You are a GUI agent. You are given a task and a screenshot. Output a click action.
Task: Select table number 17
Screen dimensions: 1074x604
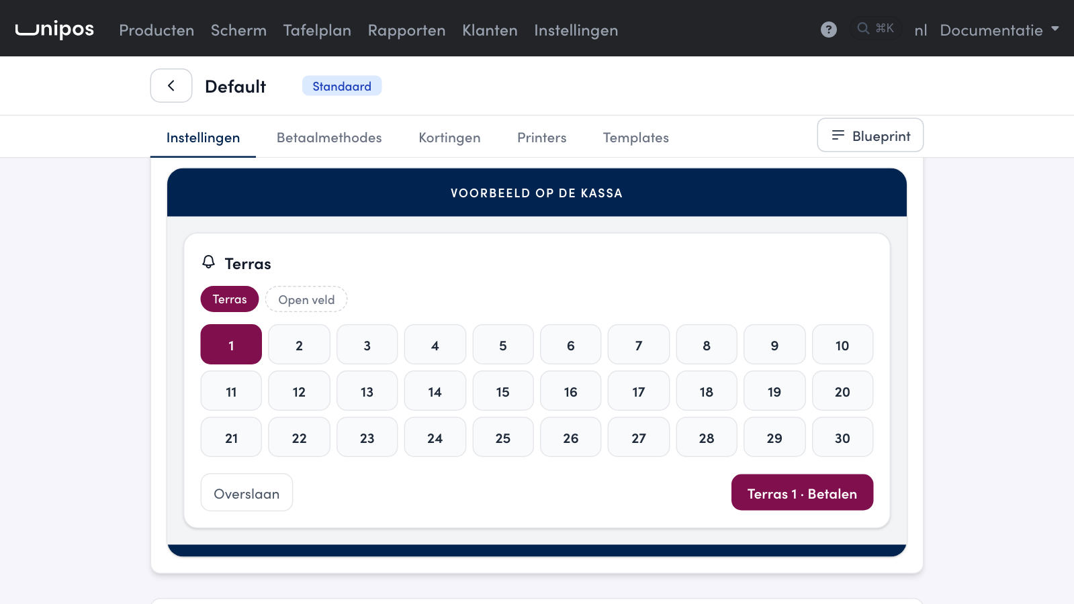pyautogui.click(x=638, y=391)
